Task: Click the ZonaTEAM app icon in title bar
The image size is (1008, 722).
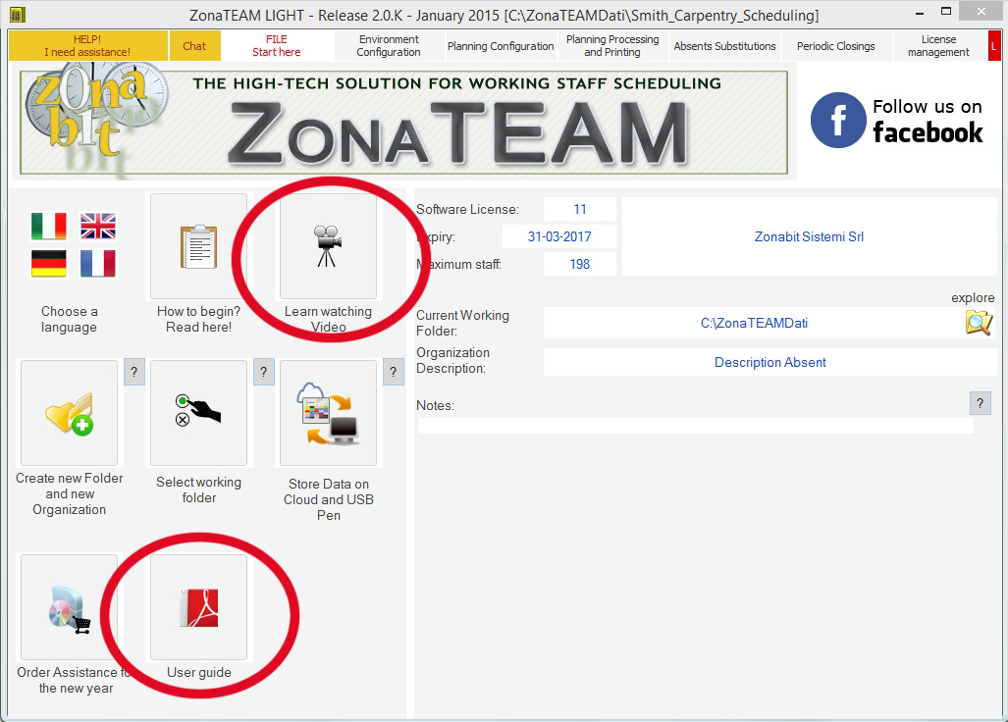Action: 18,14
